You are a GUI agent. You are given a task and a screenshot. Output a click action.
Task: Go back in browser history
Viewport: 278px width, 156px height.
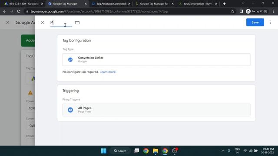tap(5, 11)
